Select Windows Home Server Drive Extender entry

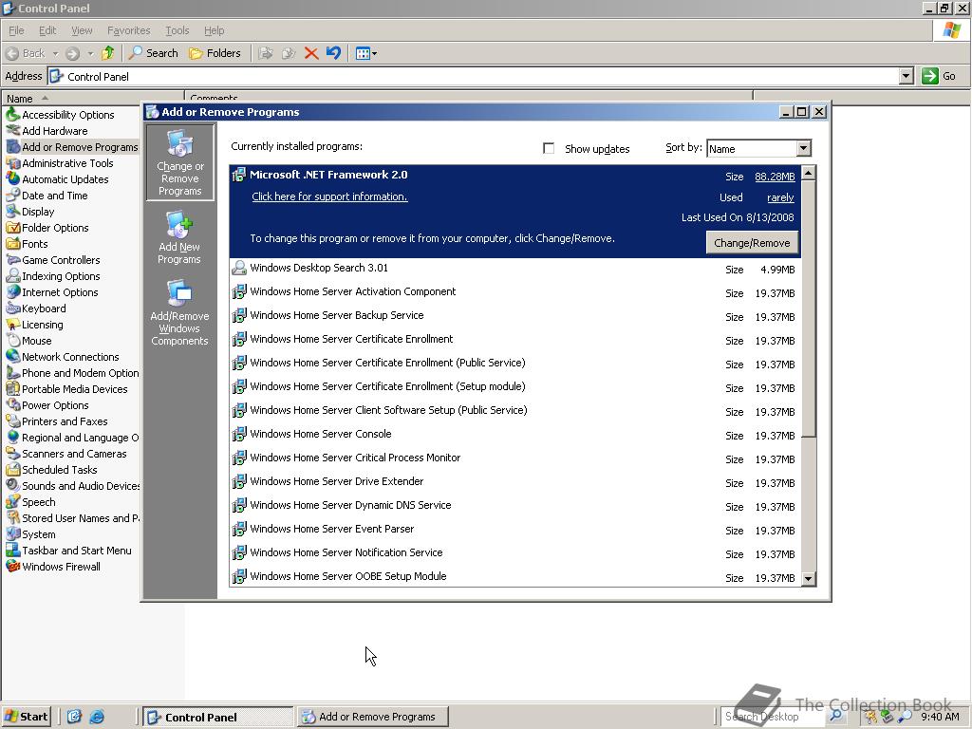tap(514, 482)
